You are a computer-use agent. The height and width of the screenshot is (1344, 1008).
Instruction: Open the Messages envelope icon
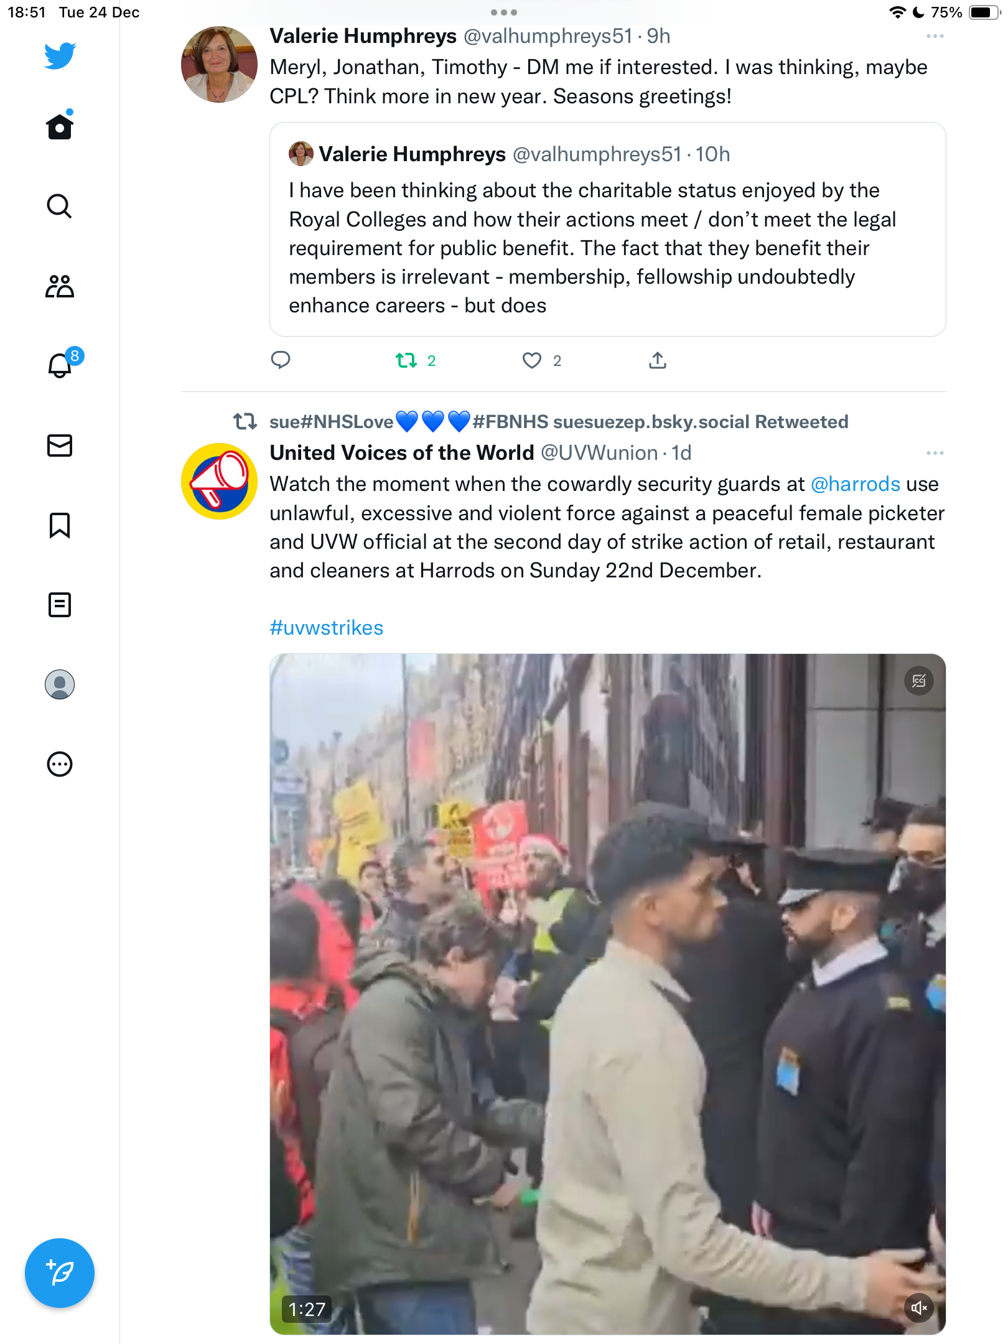coord(60,446)
